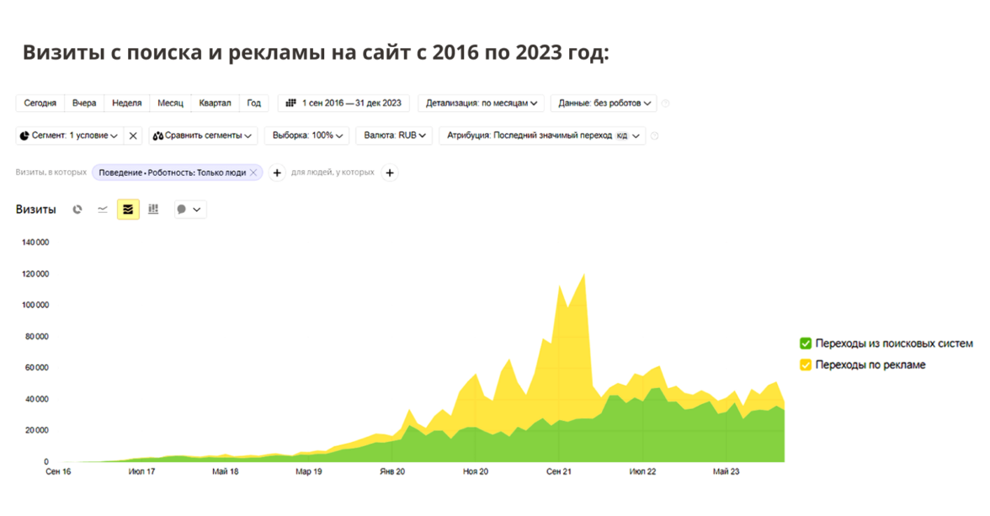Open the chart annotations comment dropdown
The width and height of the screenshot is (990, 516).
[189, 210]
